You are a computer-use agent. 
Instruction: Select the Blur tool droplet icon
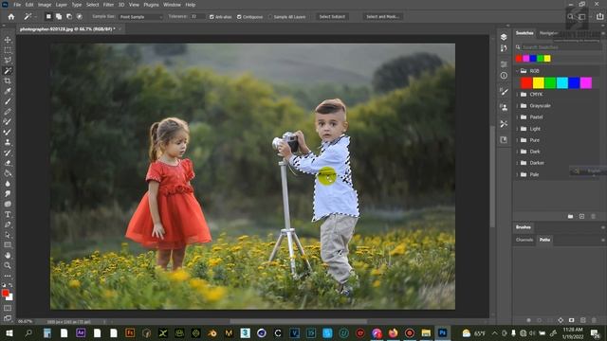8,184
